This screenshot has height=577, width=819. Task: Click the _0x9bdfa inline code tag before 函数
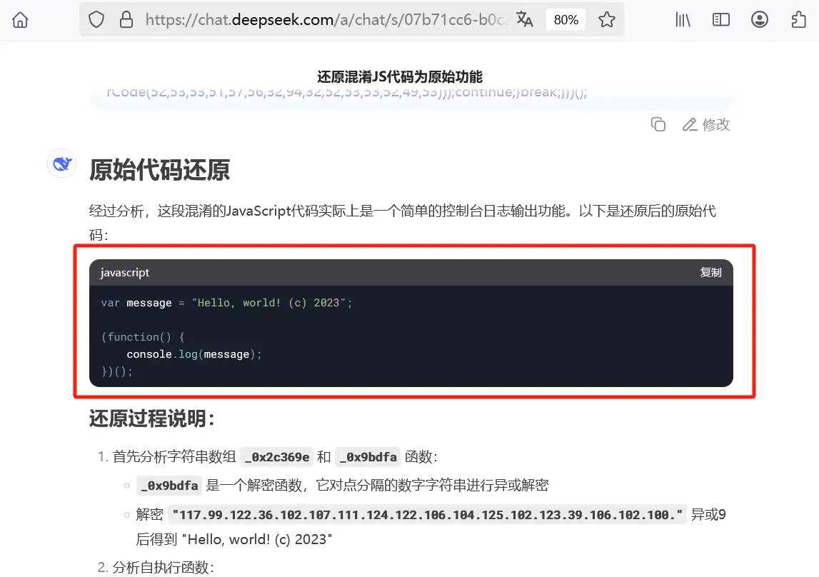click(368, 457)
